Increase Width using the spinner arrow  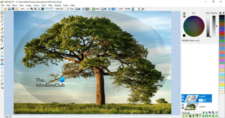pyautogui.click(x=139, y=8)
